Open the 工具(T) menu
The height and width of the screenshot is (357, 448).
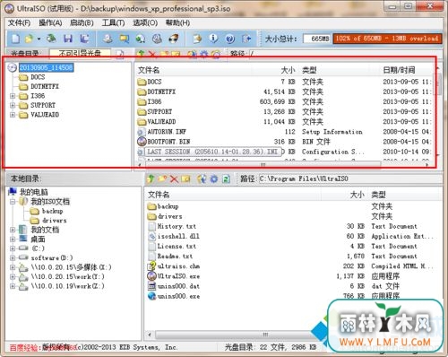tap(113, 22)
